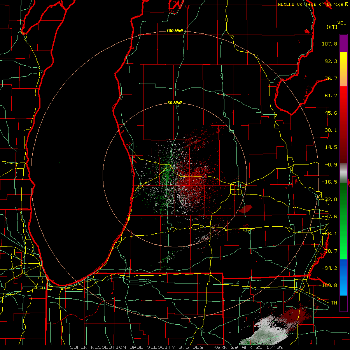Click the TH label at the color bar bottom

[334, 303]
